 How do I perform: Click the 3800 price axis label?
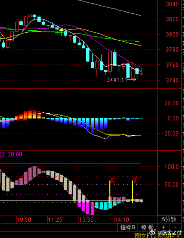172,34
